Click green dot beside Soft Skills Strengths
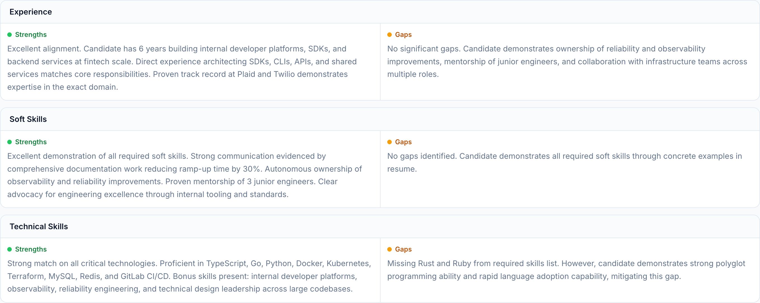 (10, 142)
